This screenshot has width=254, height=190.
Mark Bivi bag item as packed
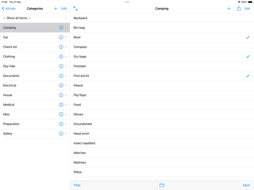162,28
